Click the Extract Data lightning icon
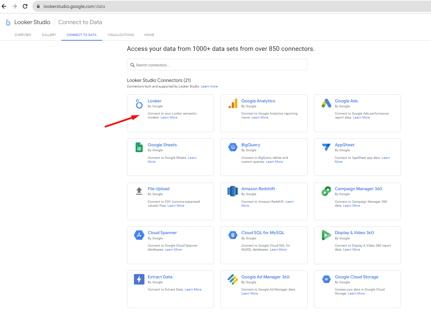 (x=139, y=279)
